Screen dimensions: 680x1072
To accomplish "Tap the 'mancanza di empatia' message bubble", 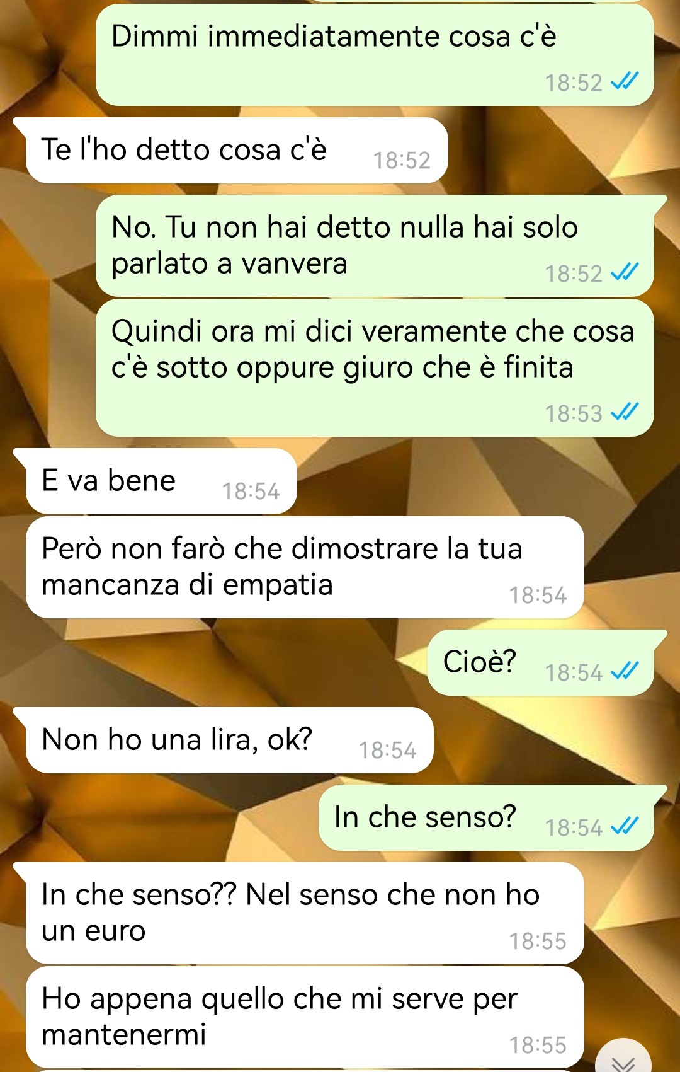I will [x=305, y=567].
